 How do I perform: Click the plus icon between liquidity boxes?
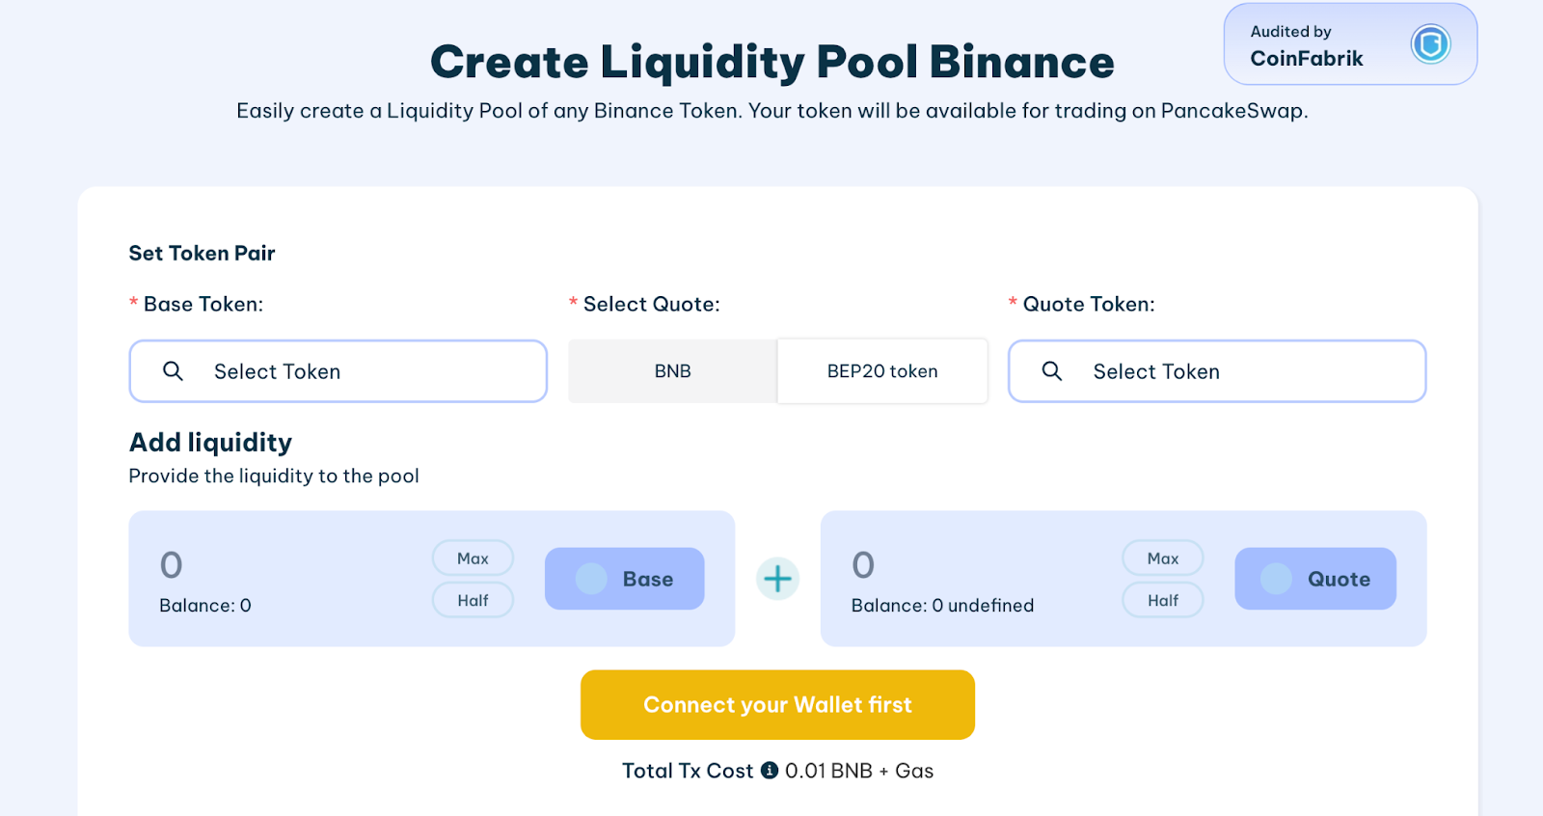777,579
